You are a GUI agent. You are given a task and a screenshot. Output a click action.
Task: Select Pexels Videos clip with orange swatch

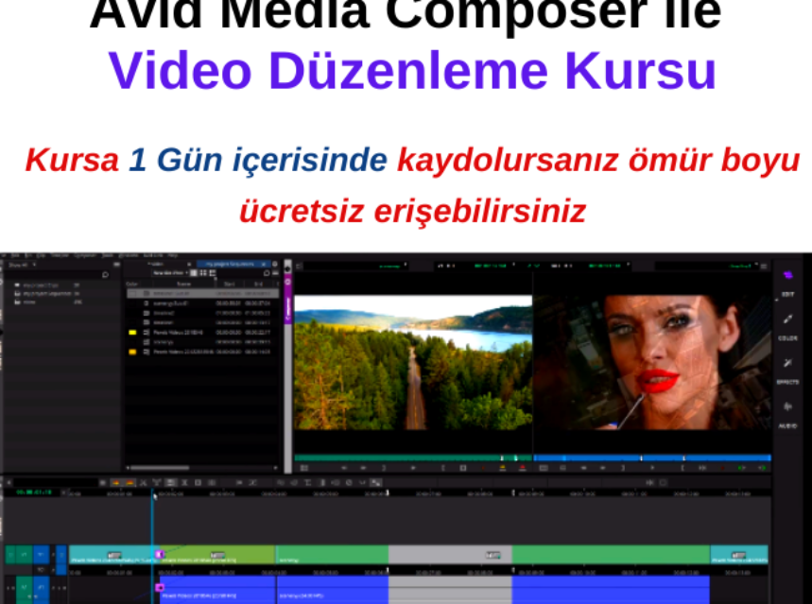coord(203,353)
